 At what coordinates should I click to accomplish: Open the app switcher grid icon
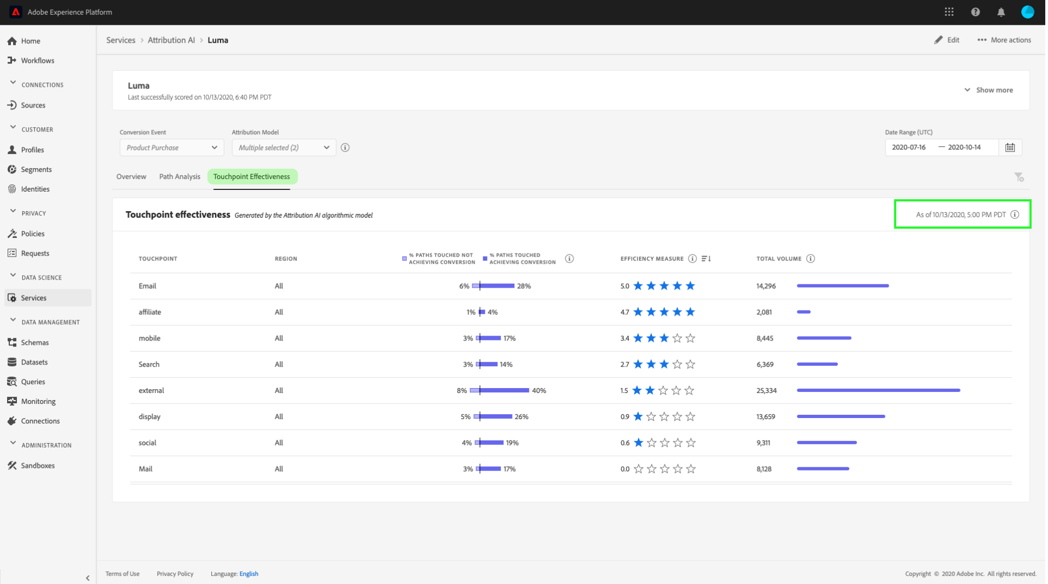(949, 12)
